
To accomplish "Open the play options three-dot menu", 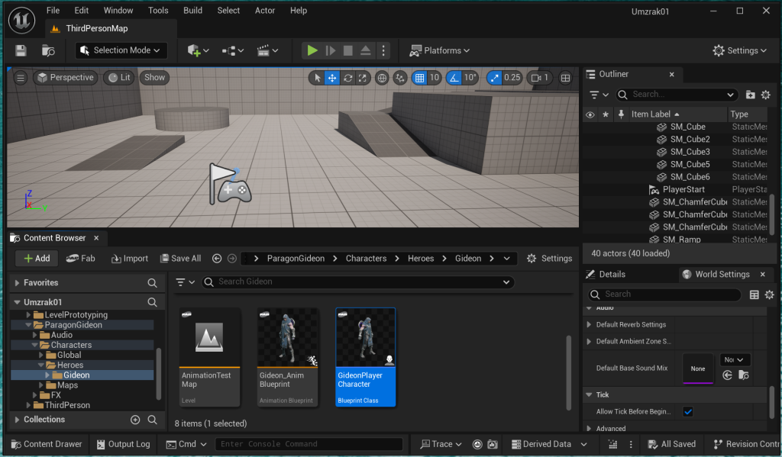I will [383, 50].
